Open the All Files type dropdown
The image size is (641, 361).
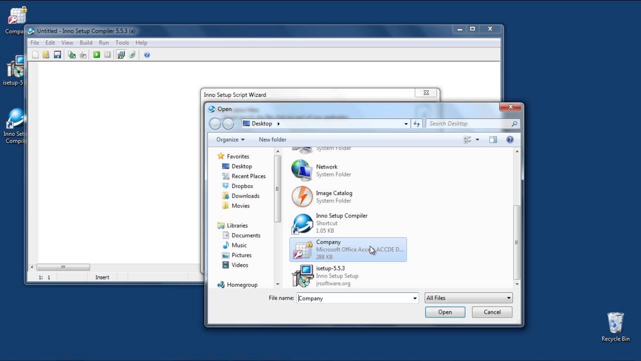tap(468, 298)
